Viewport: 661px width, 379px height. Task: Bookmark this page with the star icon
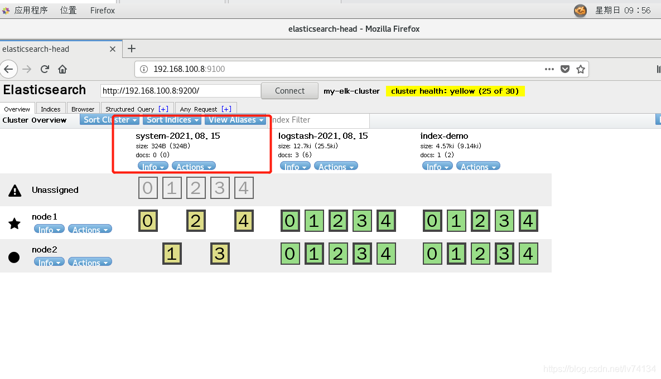[581, 69]
